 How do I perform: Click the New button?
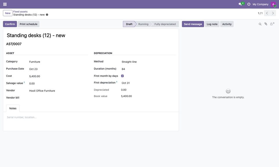[8, 13]
